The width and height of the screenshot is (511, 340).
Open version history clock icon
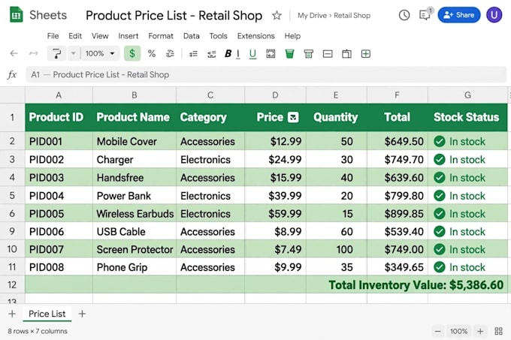click(x=404, y=15)
